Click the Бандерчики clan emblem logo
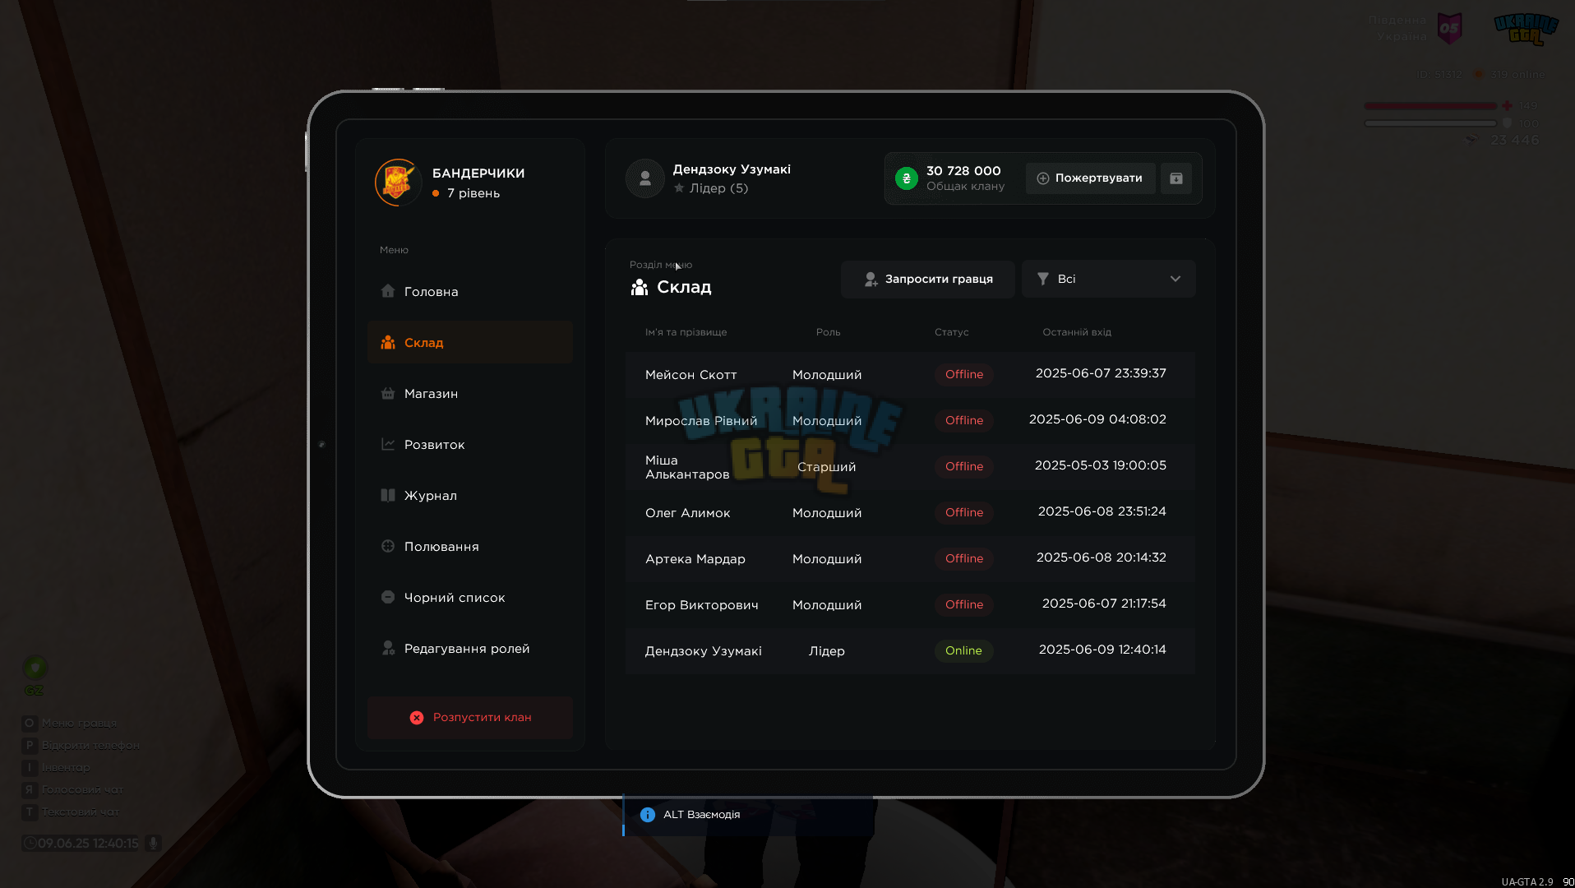Image resolution: width=1575 pixels, height=888 pixels. click(x=398, y=182)
